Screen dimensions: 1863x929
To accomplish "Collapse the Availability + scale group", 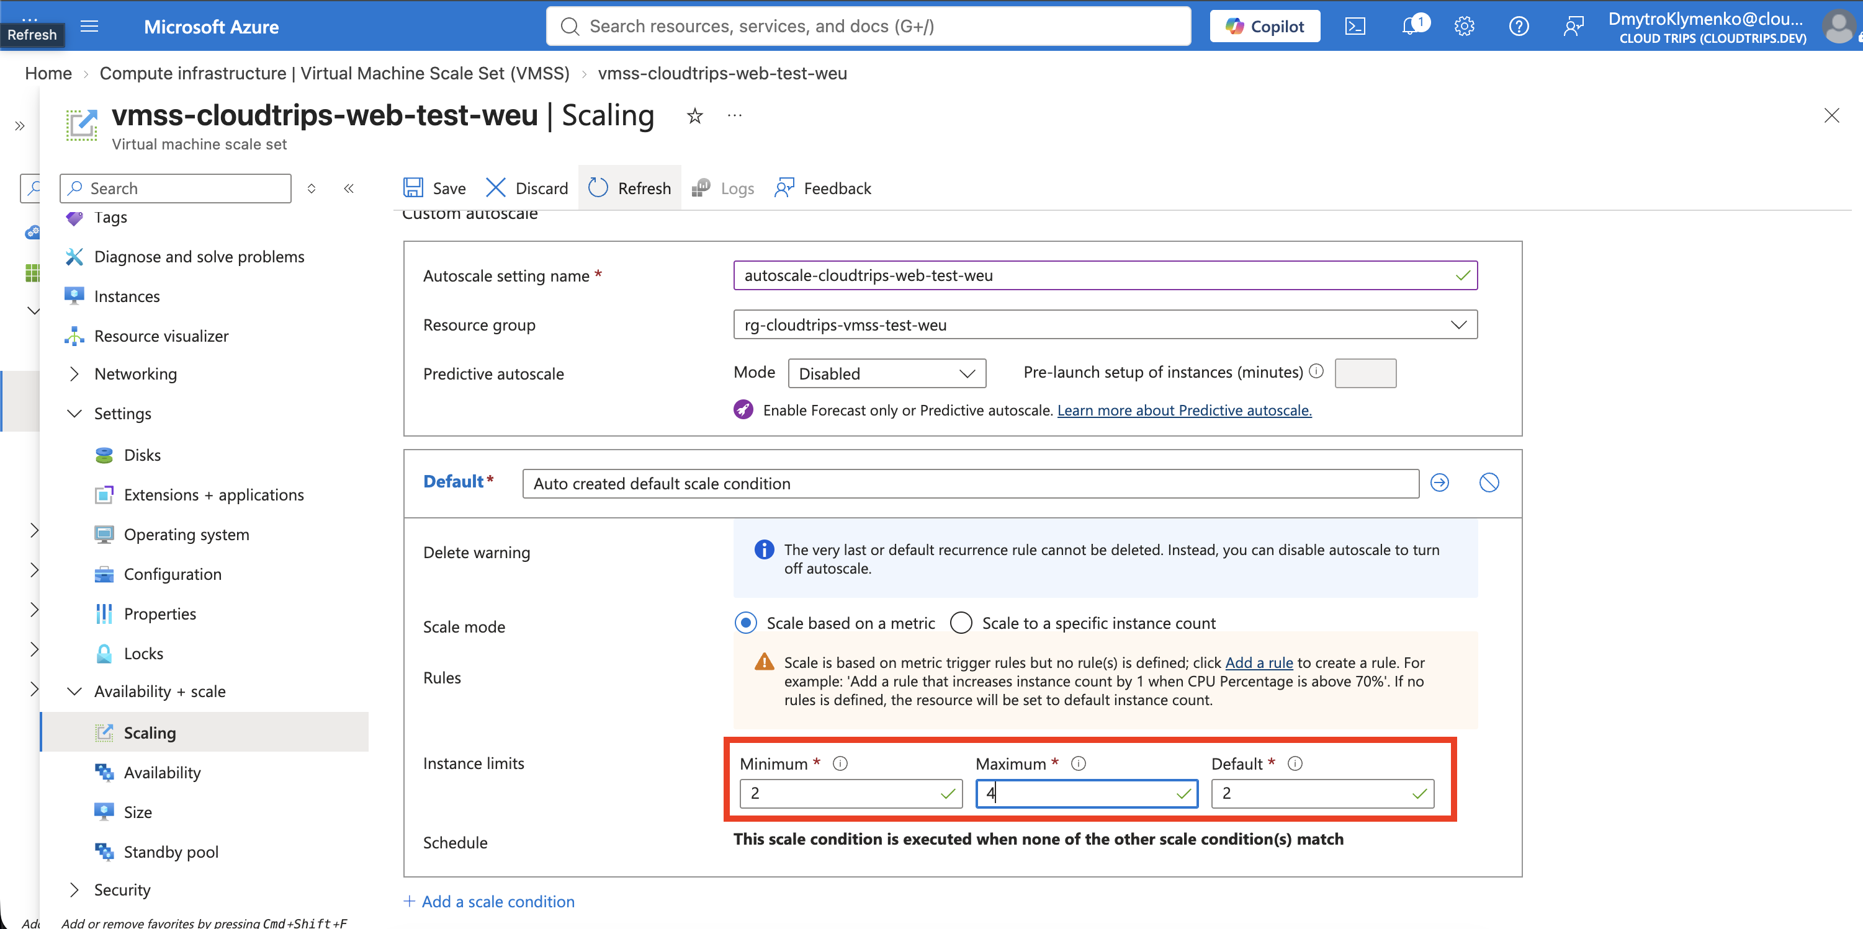I will (x=74, y=692).
